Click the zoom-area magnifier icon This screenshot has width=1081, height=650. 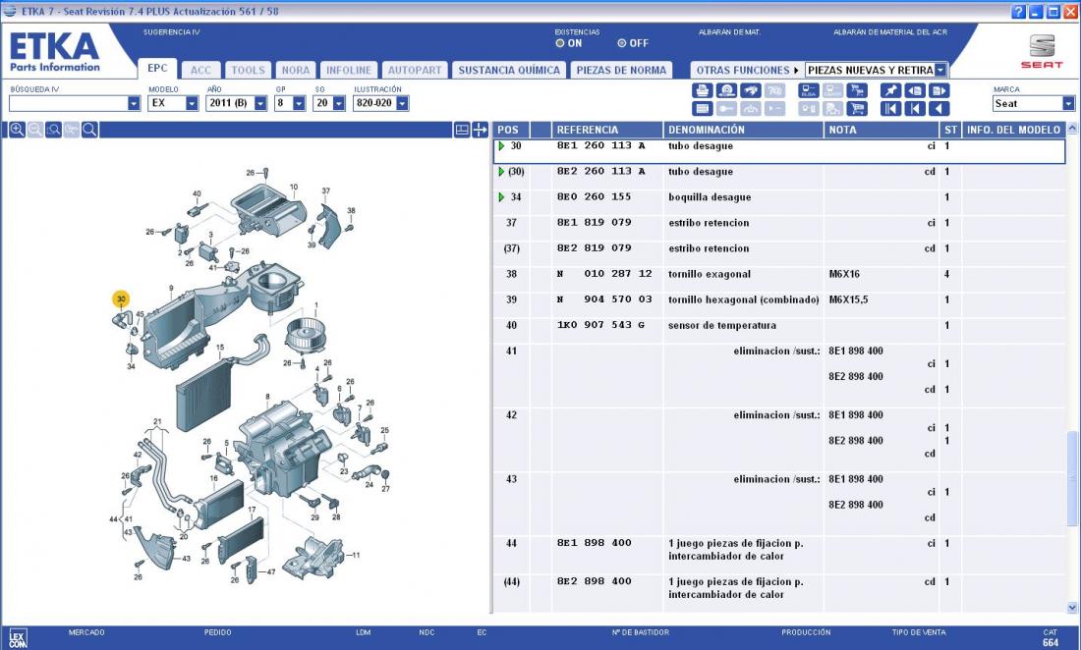tap(53, 130)
